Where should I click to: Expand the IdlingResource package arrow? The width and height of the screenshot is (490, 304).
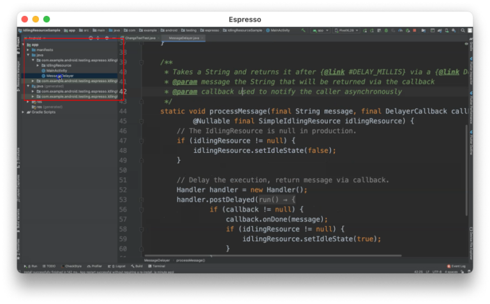click(x=38, y=66)
